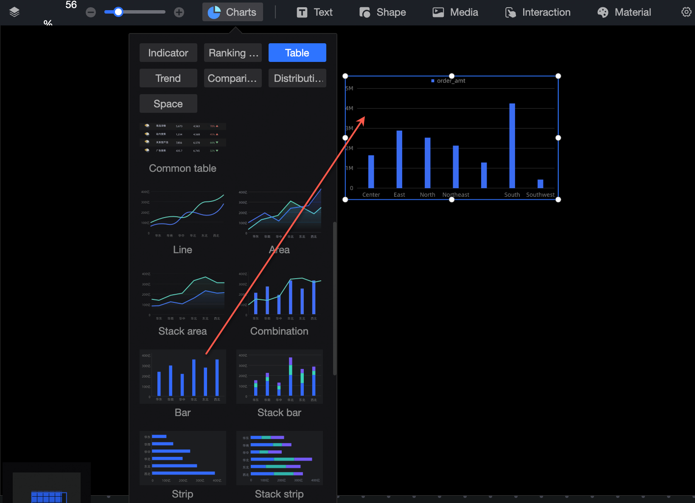Click the Southwest axis label
This screenshot has width=695, height=503.
pos(540,195)
